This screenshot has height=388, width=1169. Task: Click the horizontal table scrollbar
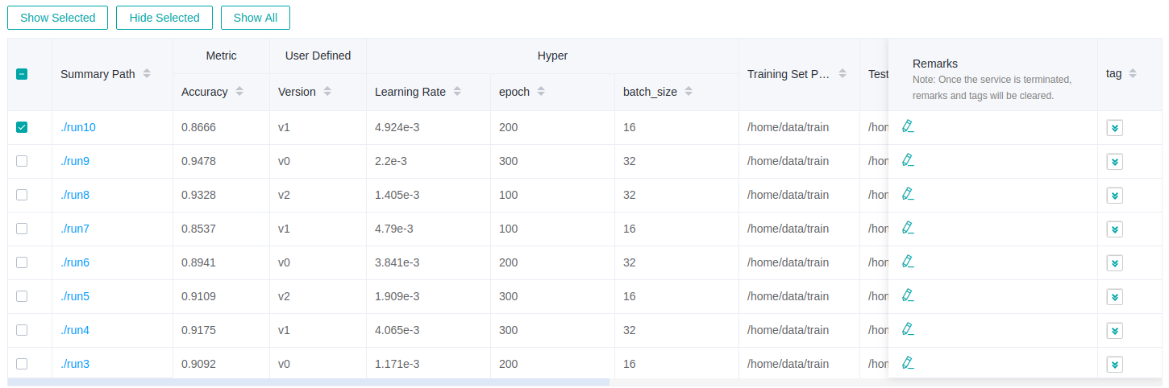pos(308,382)
